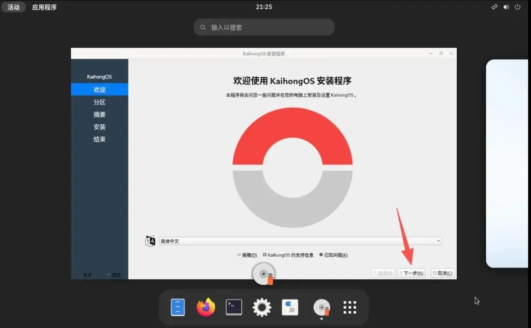This screenshot has height=328, width=531.
Task: Click the 21:25 clock
Action: [x=264, y=7]
